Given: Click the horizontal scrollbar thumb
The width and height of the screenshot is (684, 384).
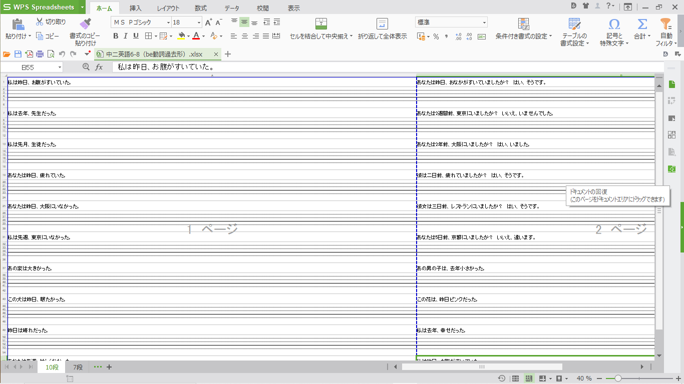Looking at the screenshot, I should coord(482,367).
